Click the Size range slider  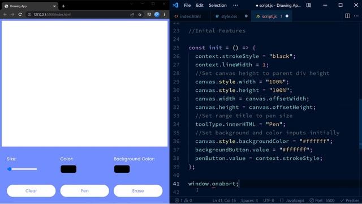tap(22, 169)
